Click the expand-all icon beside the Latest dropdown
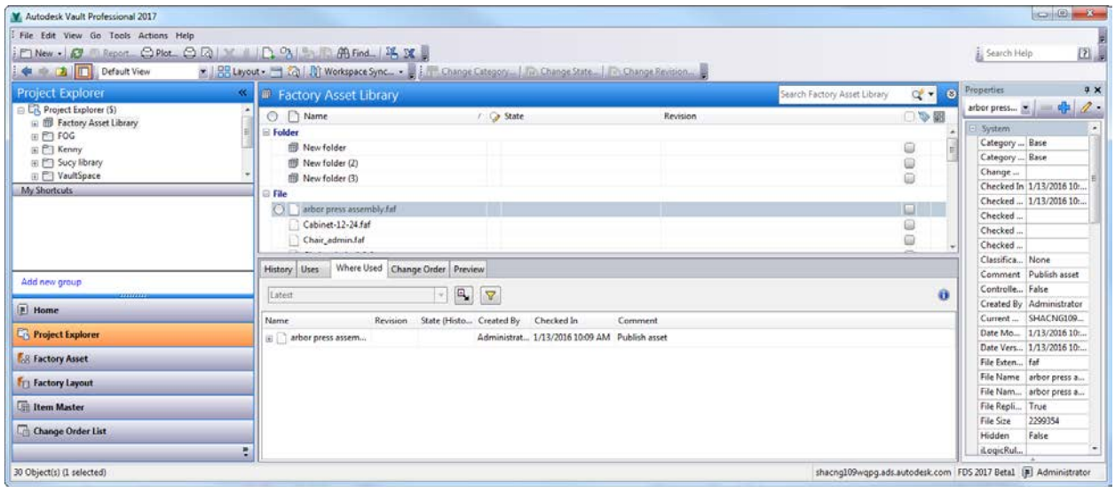 [463, 293]
